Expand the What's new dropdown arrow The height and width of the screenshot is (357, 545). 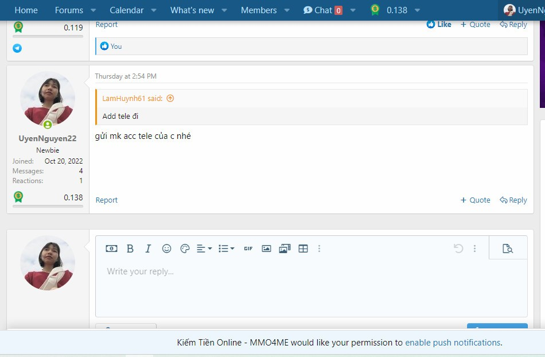[x=224, y=10]
